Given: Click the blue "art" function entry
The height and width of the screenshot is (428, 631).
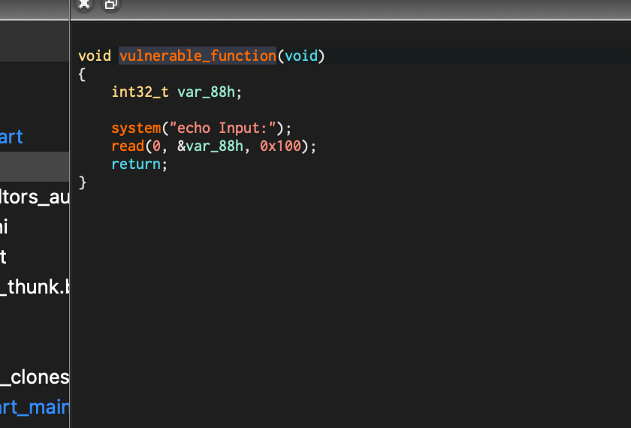Looking at the screenshot, I should (x=12, y=137).
